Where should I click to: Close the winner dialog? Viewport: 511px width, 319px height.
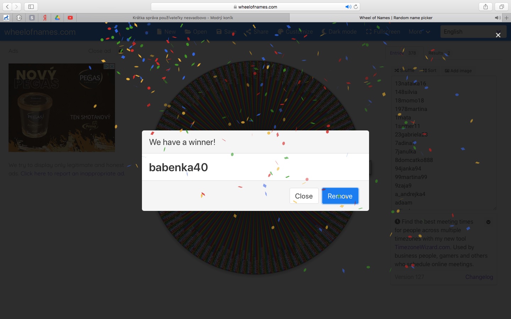click(x=304, y=196)
